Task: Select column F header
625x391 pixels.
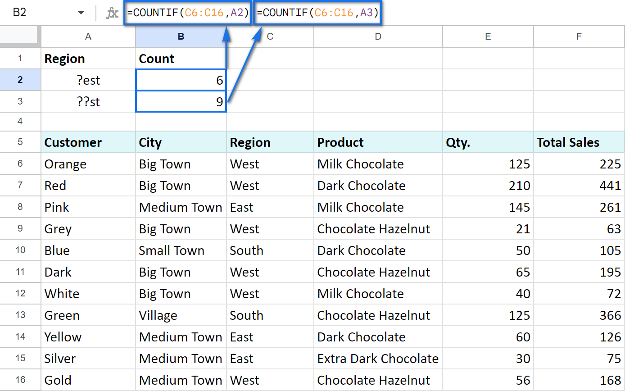Action: tap(579, 36)
